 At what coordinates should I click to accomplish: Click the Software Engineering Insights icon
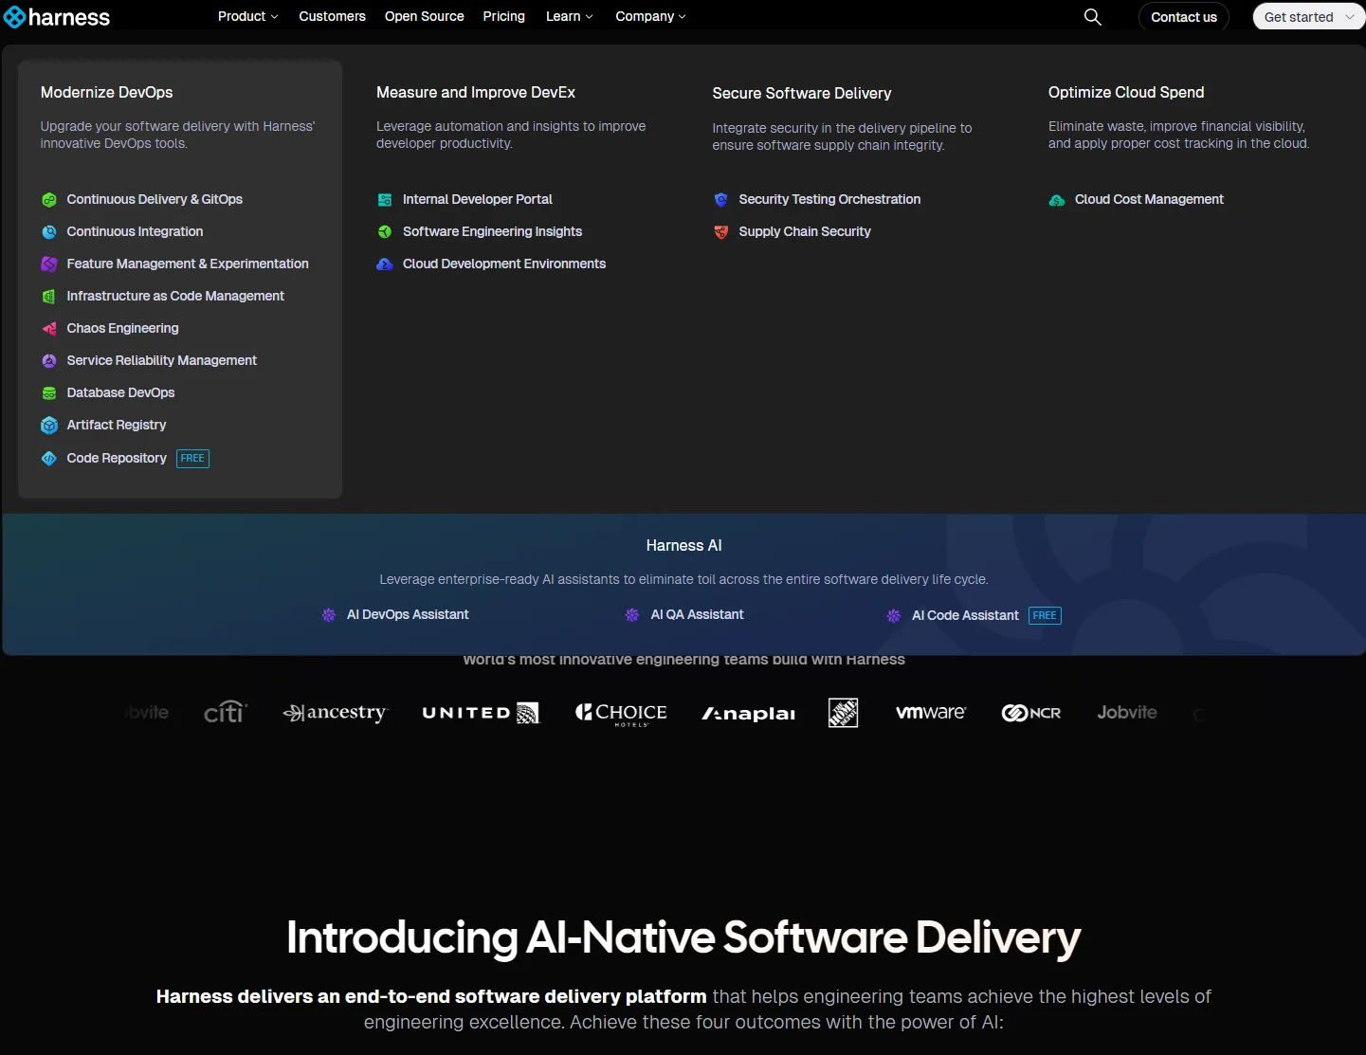(385, 232)
